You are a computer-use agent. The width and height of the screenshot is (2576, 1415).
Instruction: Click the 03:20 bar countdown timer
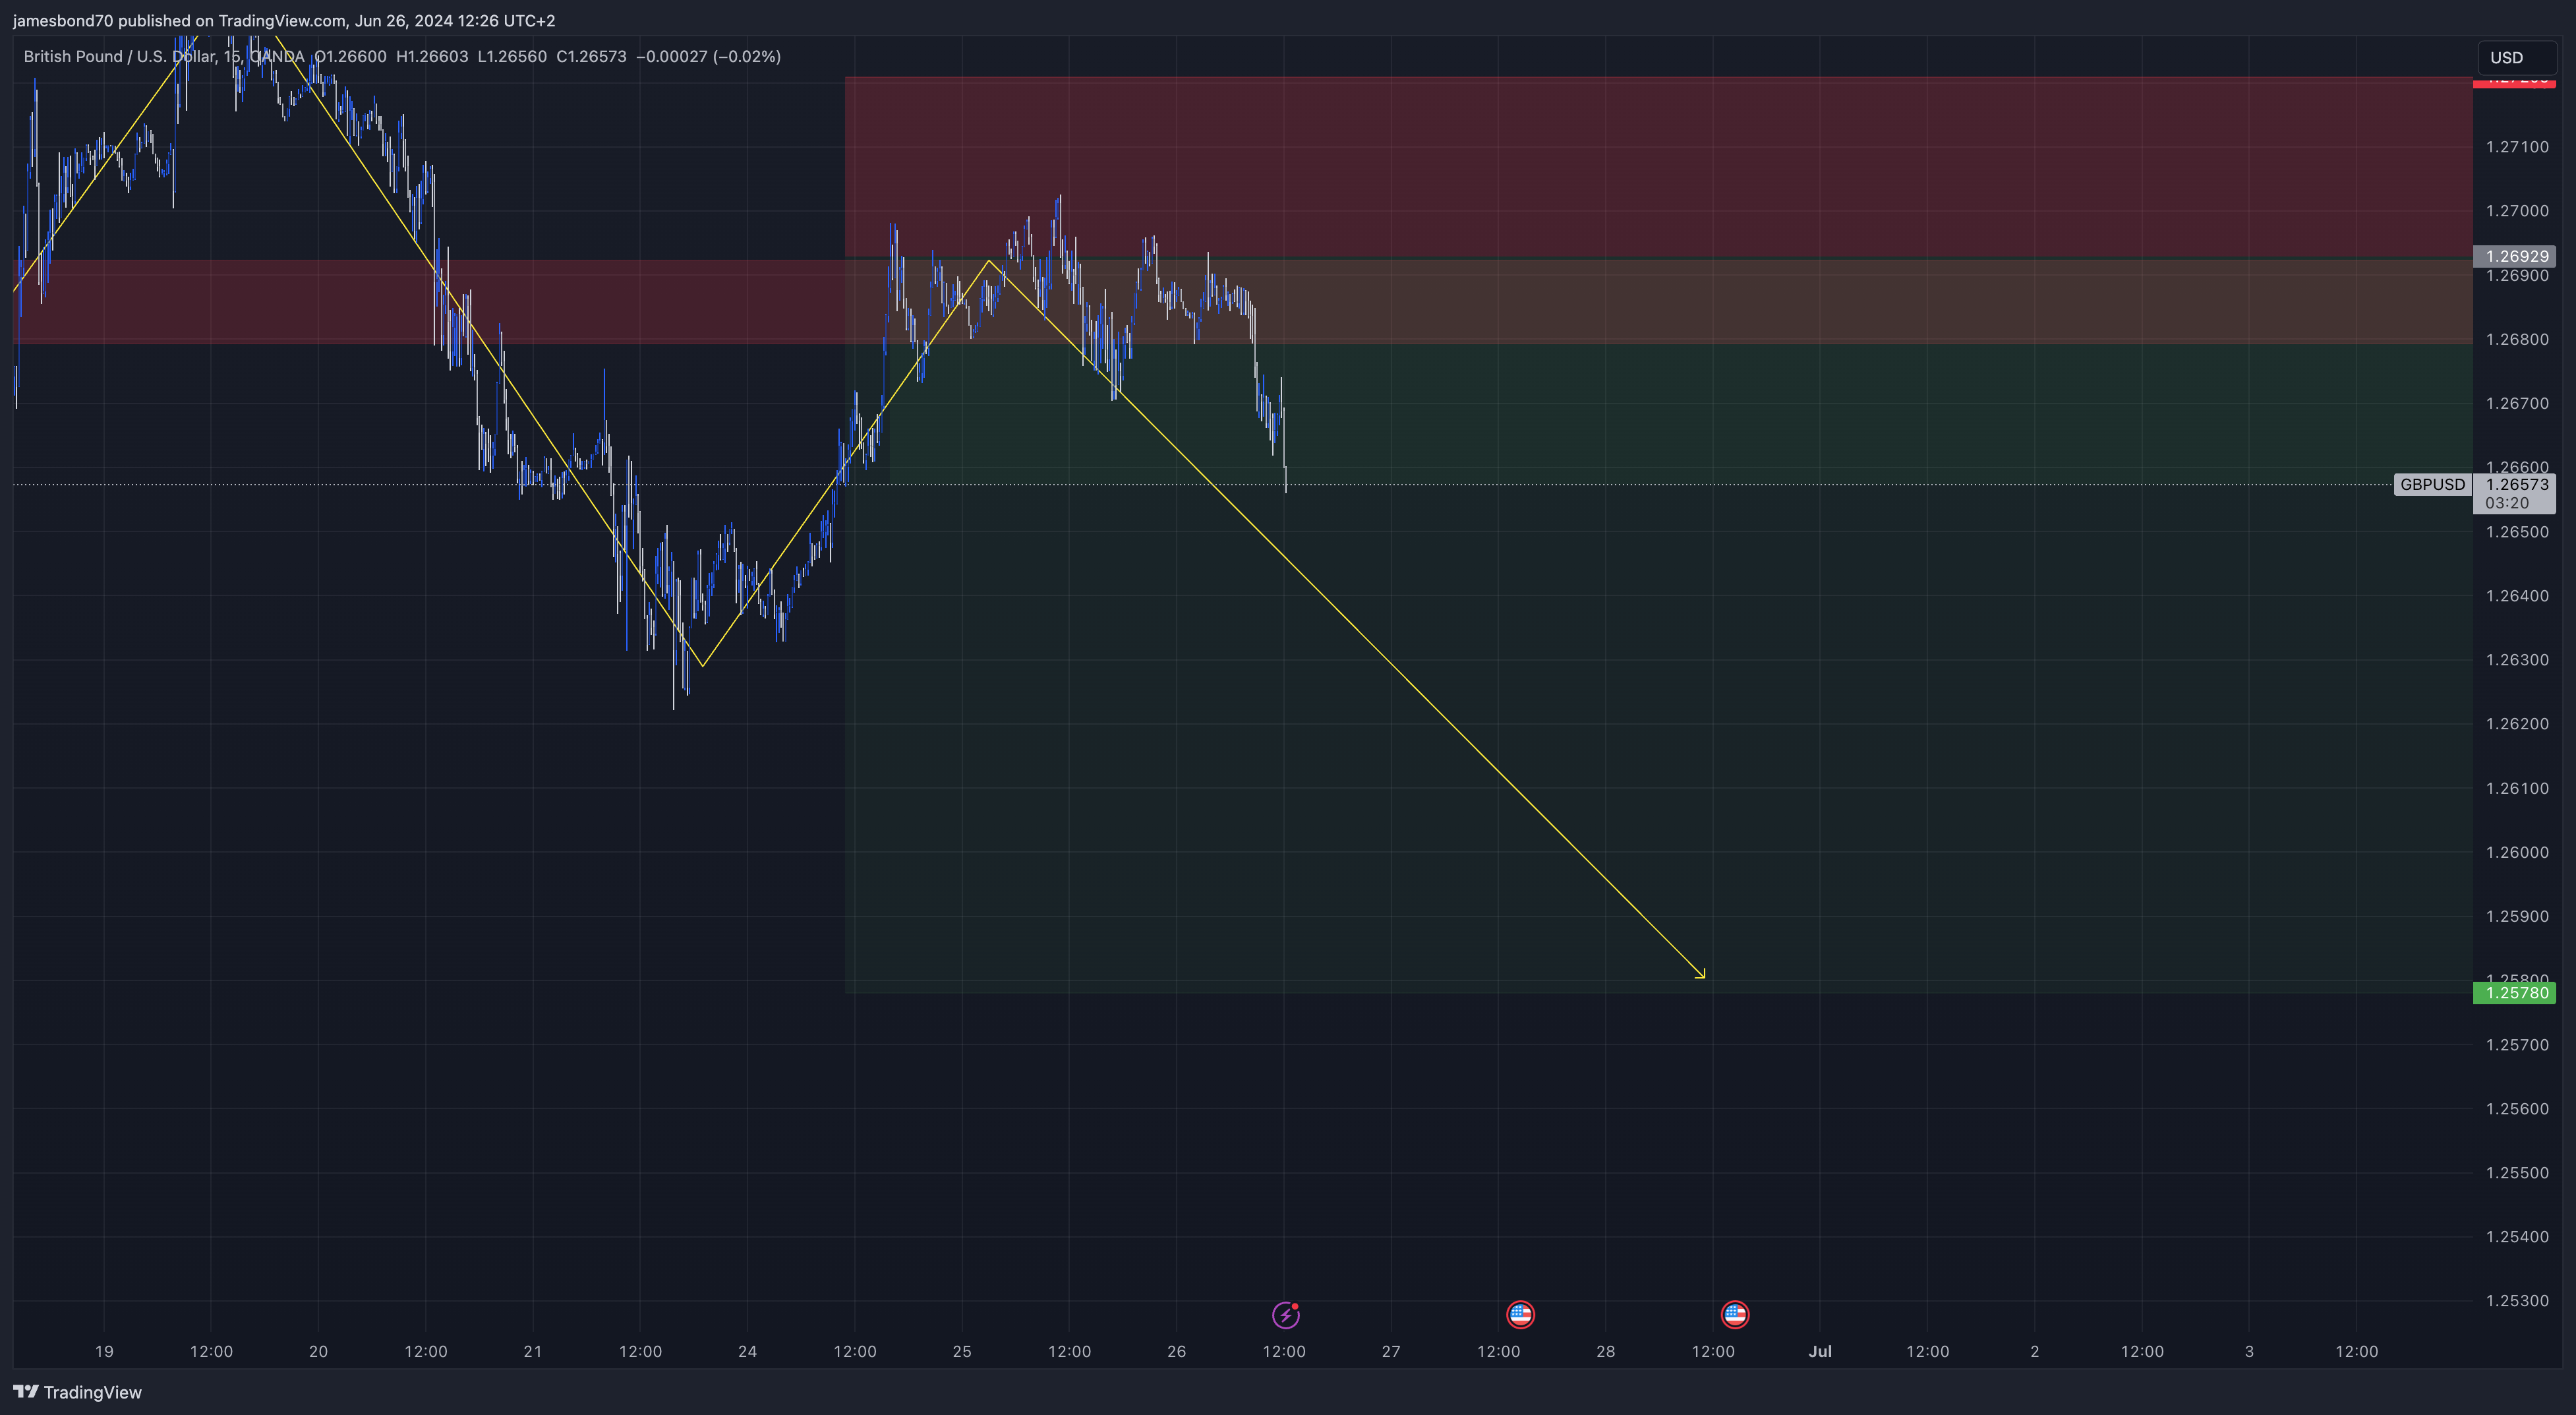tap(2507, 503)
